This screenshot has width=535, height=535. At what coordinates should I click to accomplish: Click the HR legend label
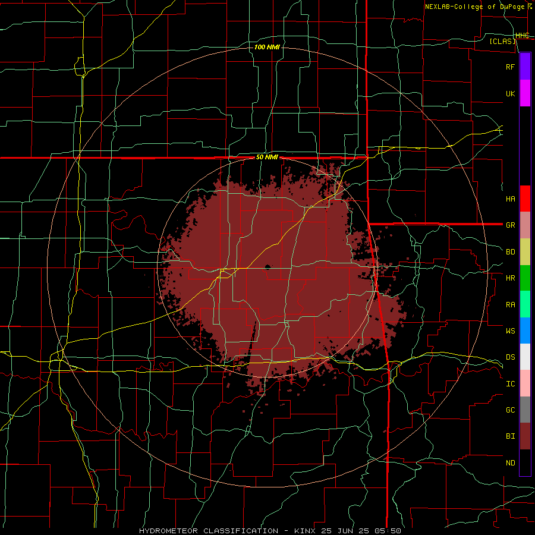(x=510, y=278)
